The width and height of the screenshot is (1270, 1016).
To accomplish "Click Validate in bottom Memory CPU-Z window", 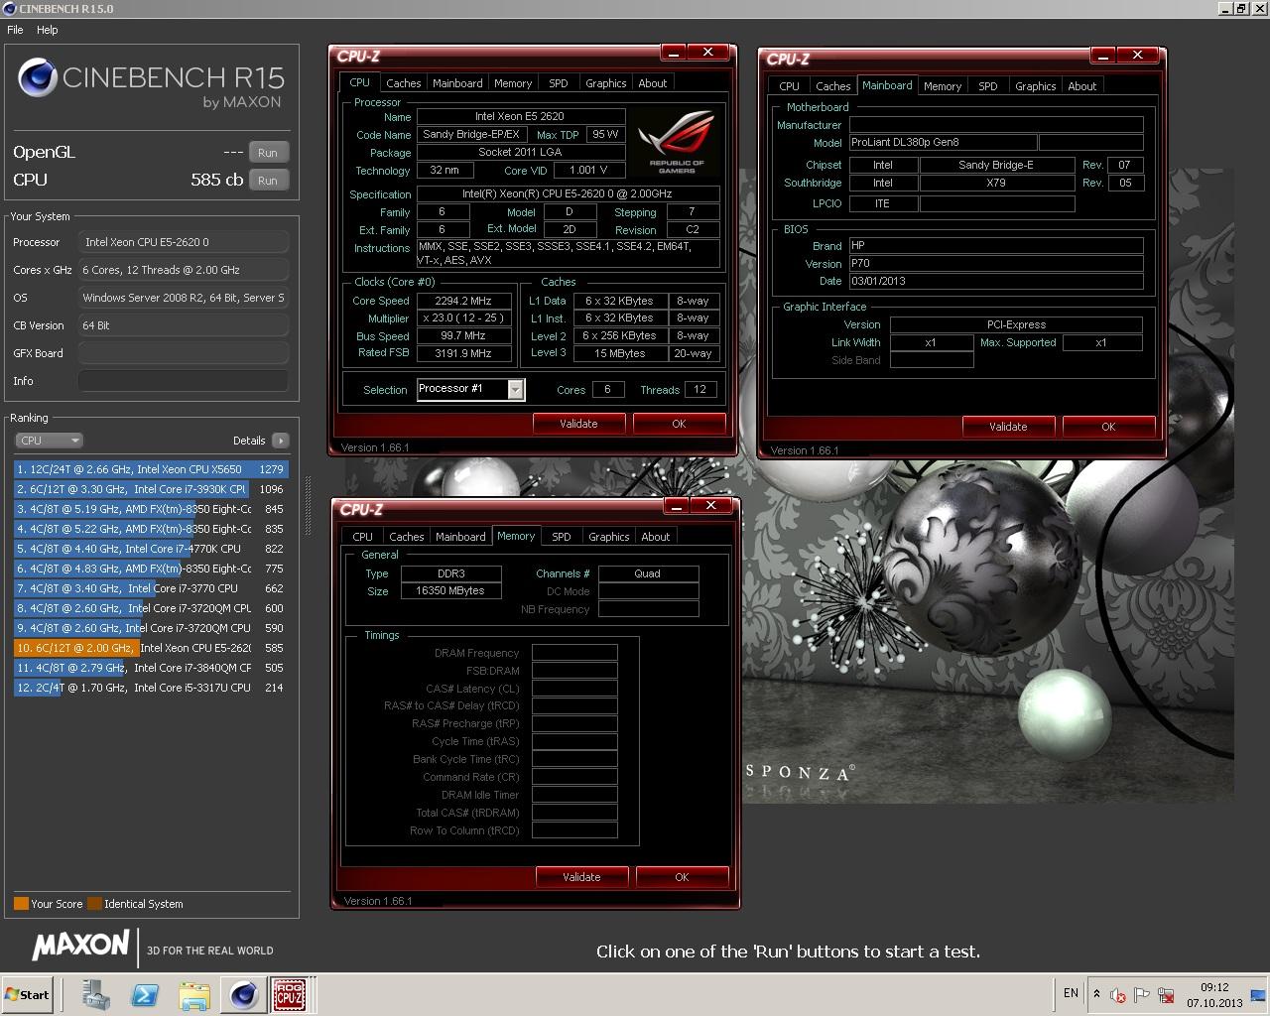I will (x=581, y=877).
